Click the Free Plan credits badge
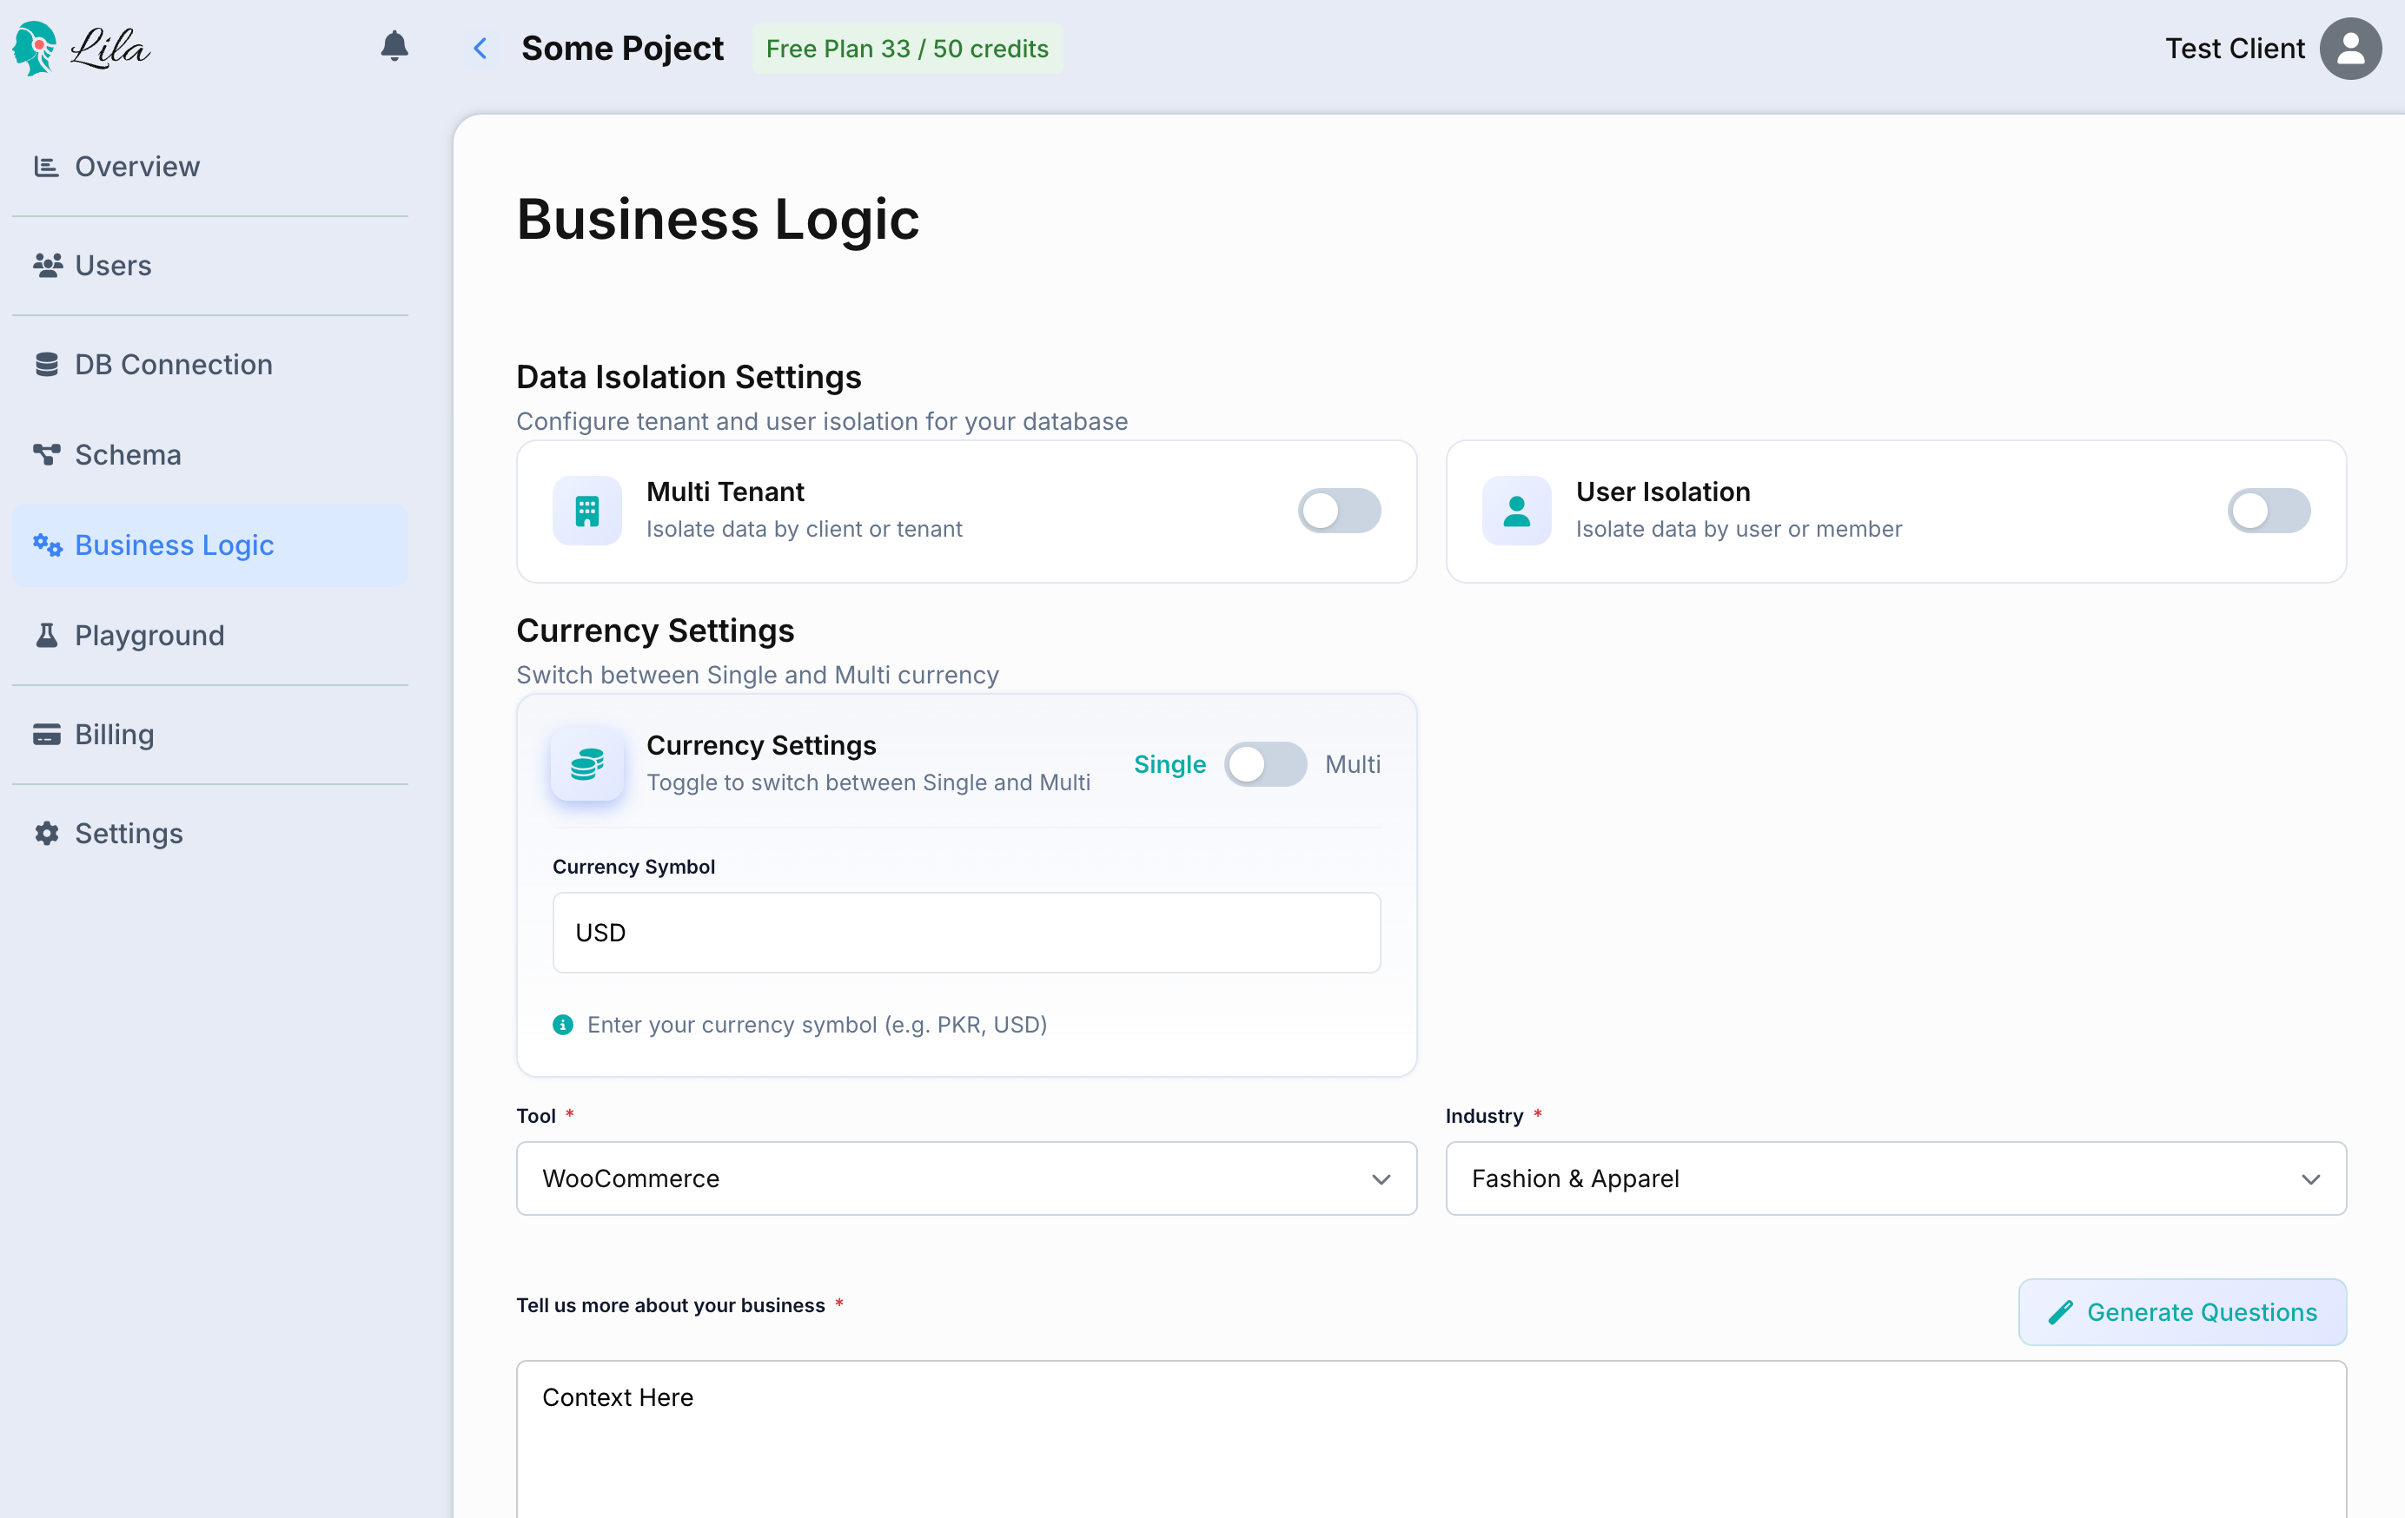This screenshot has width=2405, height=1518. pos(907,49)
